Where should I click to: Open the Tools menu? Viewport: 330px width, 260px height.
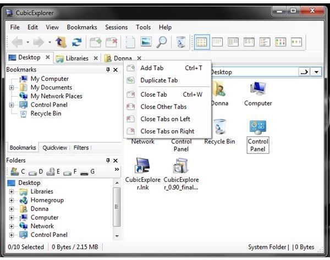144,27
